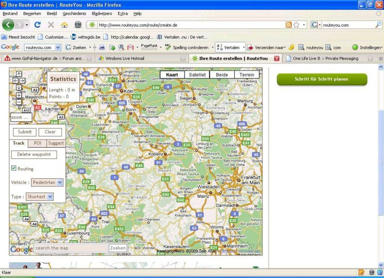The width and height of the screenshot is (384, 278).
Task: Open the Vertalen.nu bookmark
Action: (182, 37)
